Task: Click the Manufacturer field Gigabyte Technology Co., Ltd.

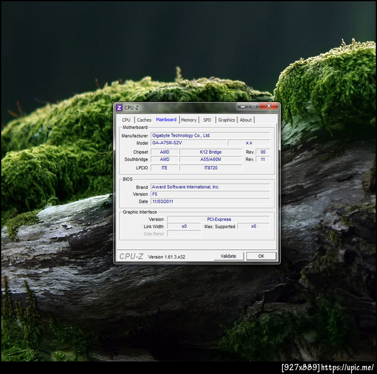Action: click(x=210, y=135)
